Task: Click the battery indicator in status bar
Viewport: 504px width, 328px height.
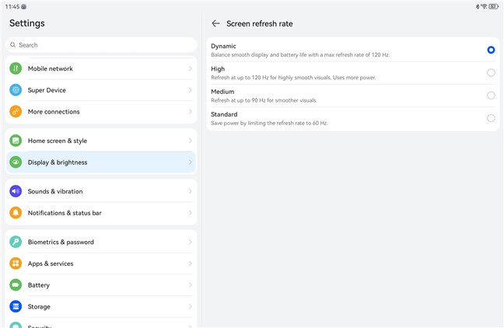Action: (493, 6)
